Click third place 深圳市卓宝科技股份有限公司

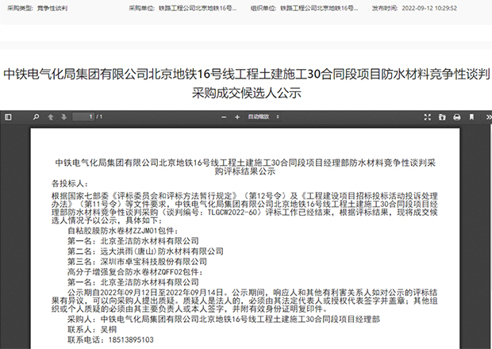pyautogui.click(x=154, y=262)
